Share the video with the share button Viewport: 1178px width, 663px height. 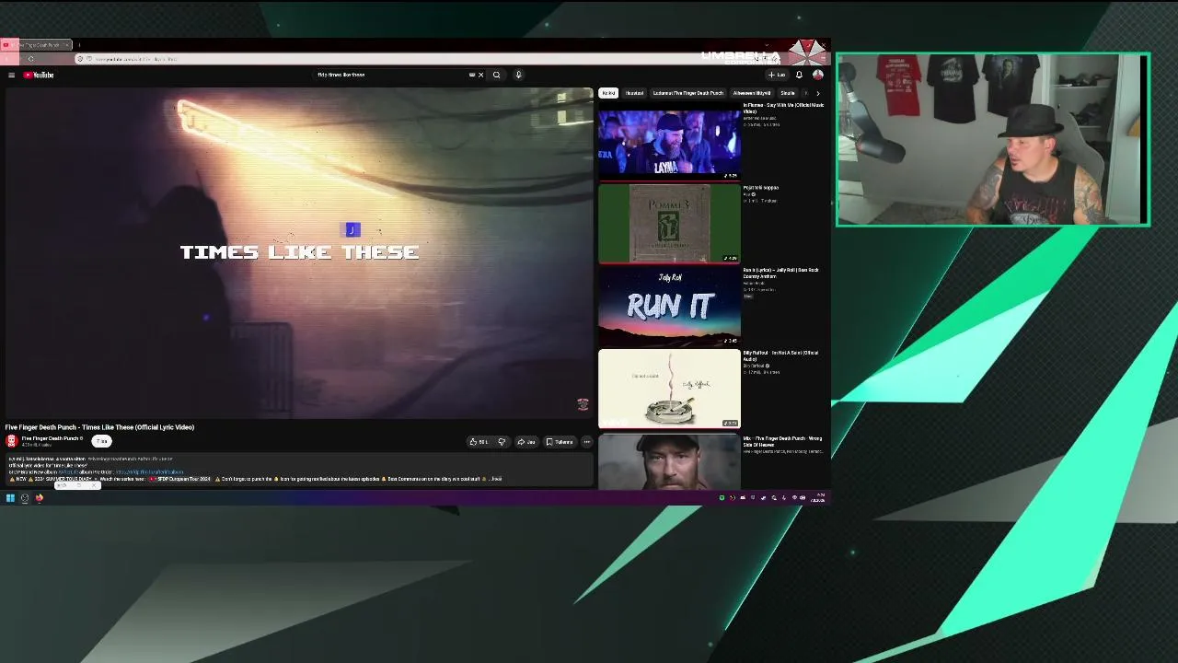[x=526, y=442]
